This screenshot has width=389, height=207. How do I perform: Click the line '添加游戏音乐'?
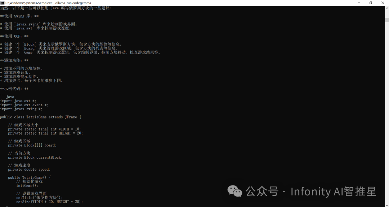[x=15, y=72]
